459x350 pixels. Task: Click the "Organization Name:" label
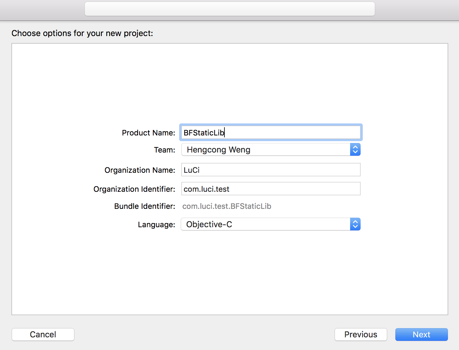coord(140,170)
